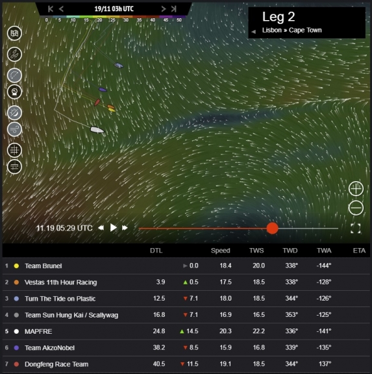Image resolution: width=372 pixels, height=374 pixels.
Task: Toggle the wind overlay icon
Action: (14, 129)
